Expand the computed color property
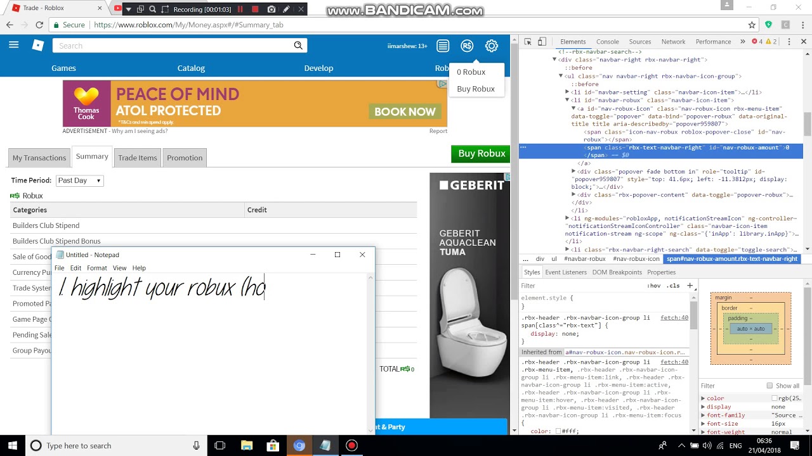The width and height of the screenshot is (812, 456). (703, 398)
